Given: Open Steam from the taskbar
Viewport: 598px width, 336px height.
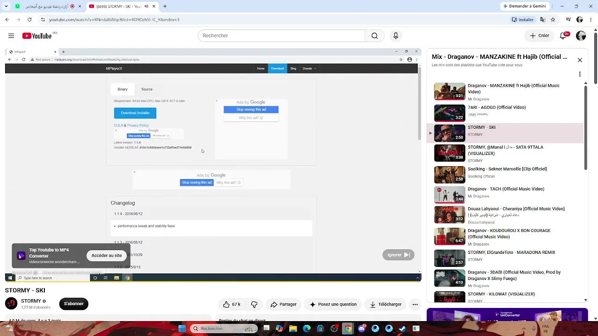Looking at the screenshot, I should (402, 329).
